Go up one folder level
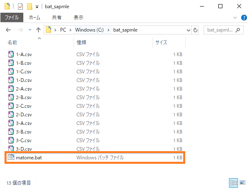This screenshot has height=188, width=249. click(38, 30)
